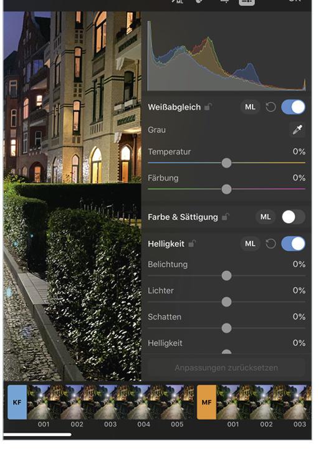
Task: Apply ML auto white balance for Weißabgleich
Action: point(250,107)
